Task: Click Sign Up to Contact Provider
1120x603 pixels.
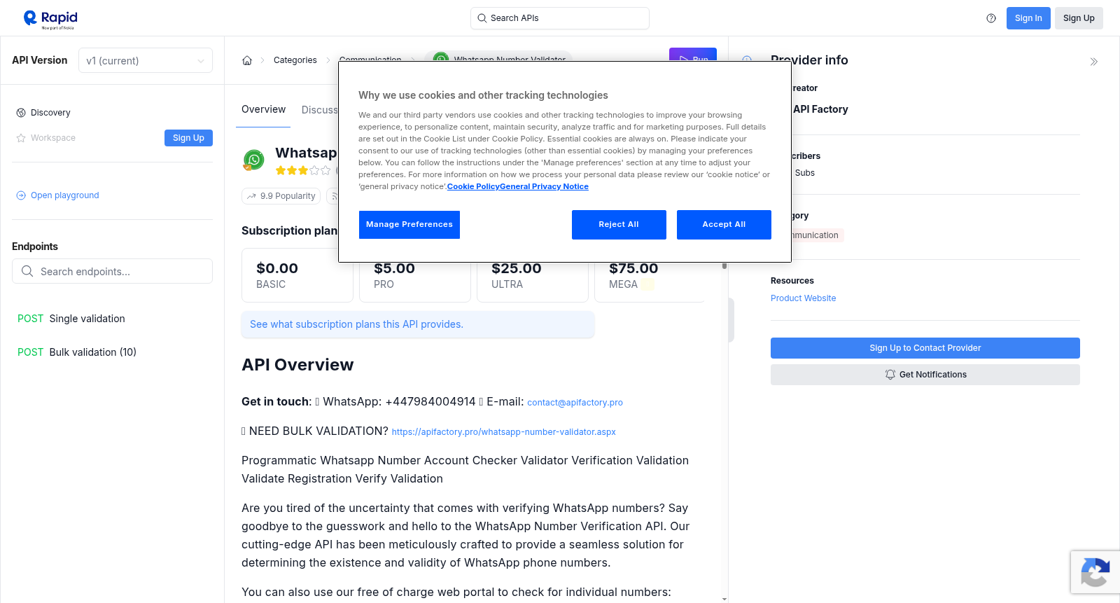Action: pos(925,348)
